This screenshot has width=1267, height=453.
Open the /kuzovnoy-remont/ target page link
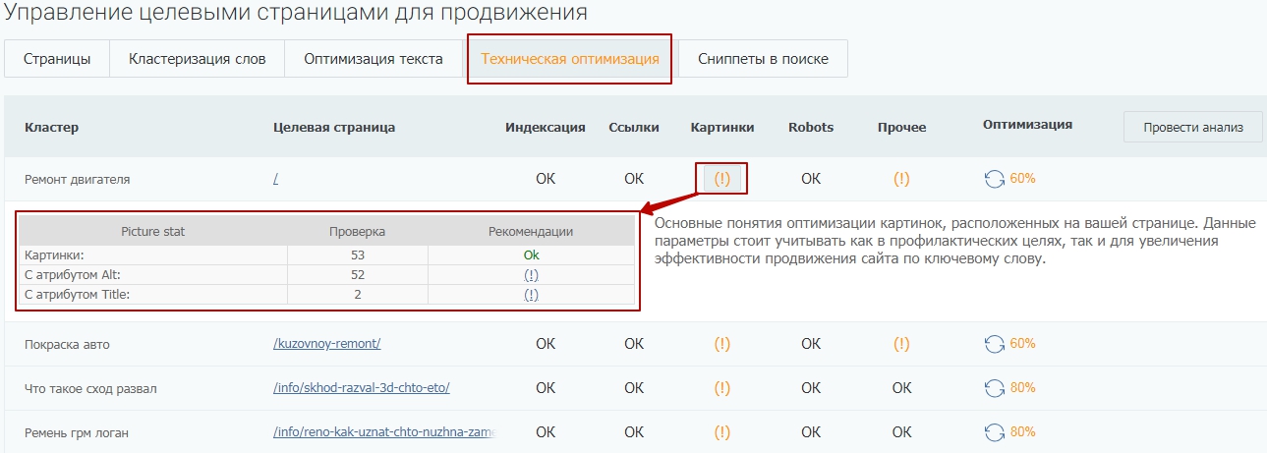326,344
